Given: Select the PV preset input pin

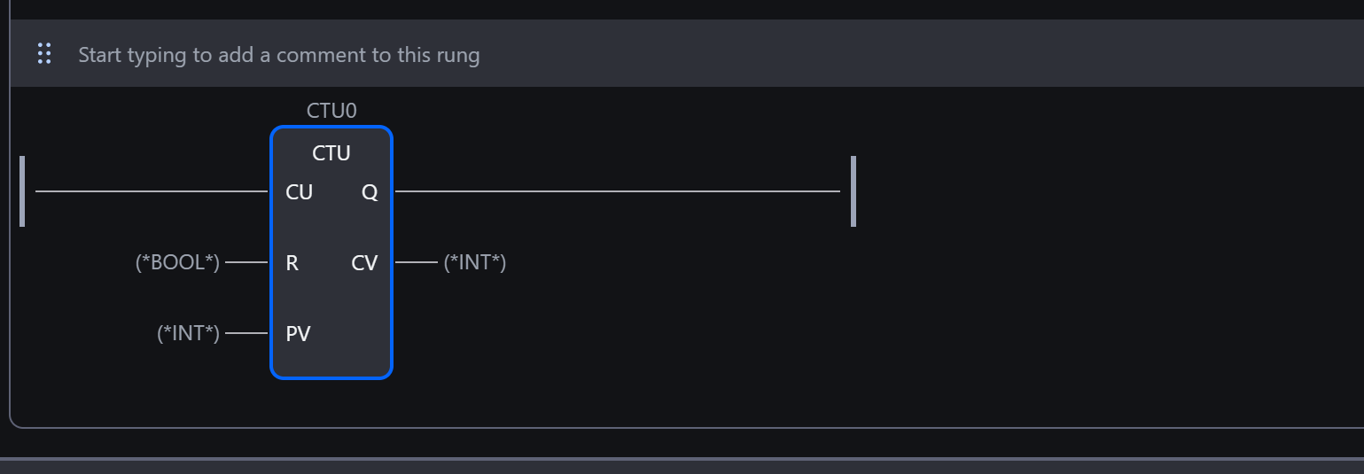Looking at the screenshot, I should tap(298, 334).
